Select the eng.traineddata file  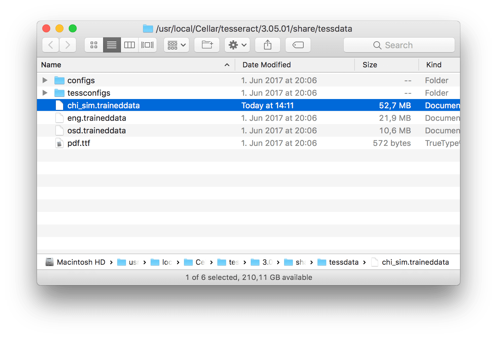pos(96,118)
